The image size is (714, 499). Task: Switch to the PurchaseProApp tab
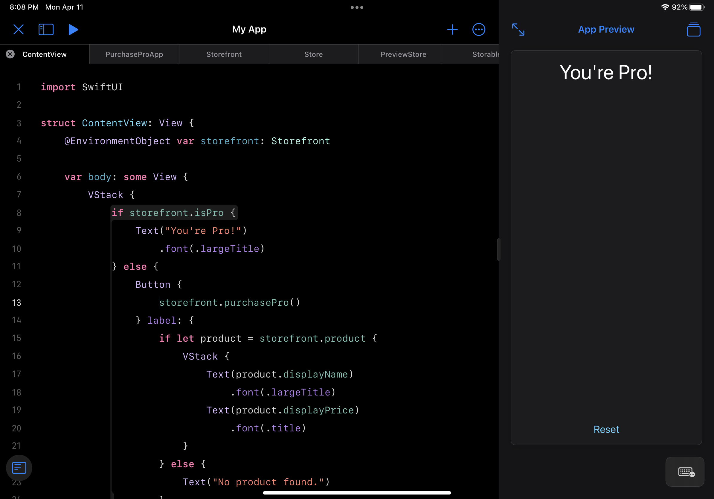pos(134,54)
